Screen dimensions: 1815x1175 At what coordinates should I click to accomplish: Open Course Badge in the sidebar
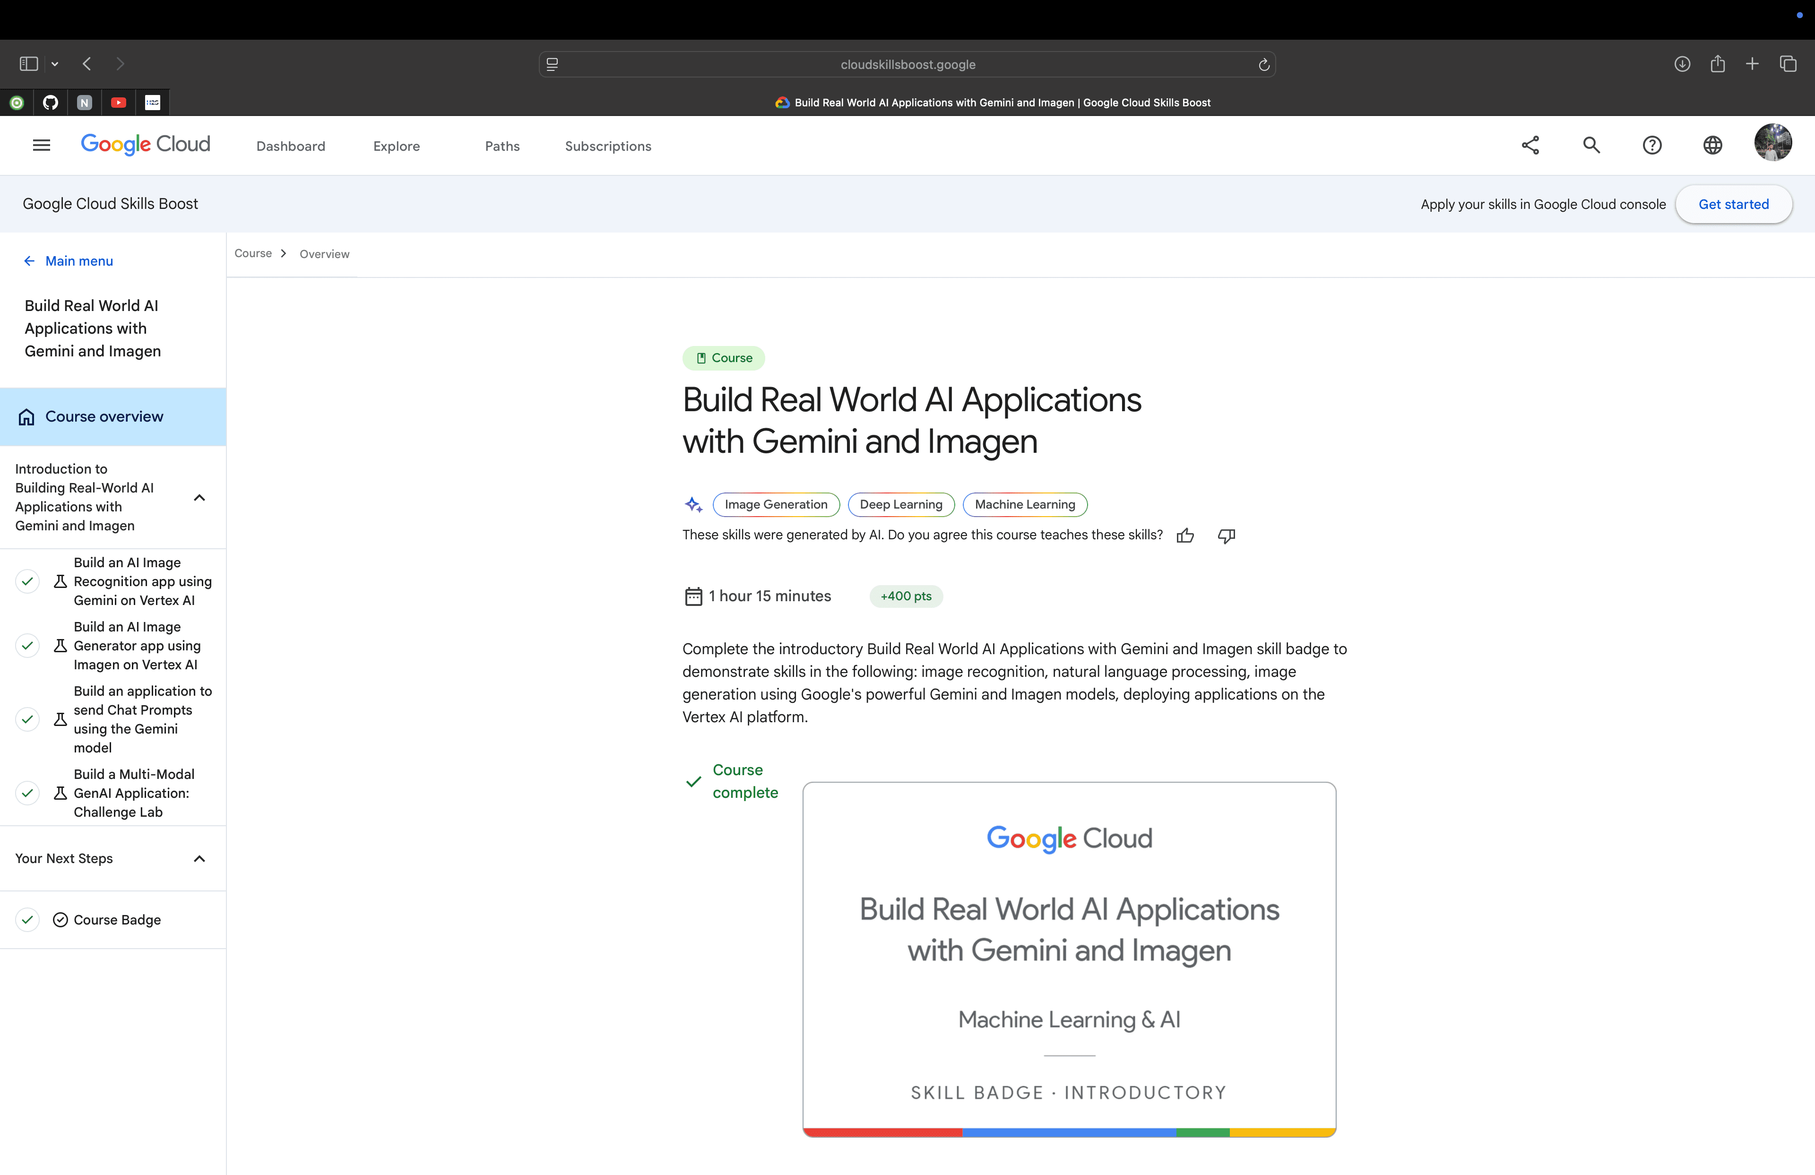[x=117, y=920]
